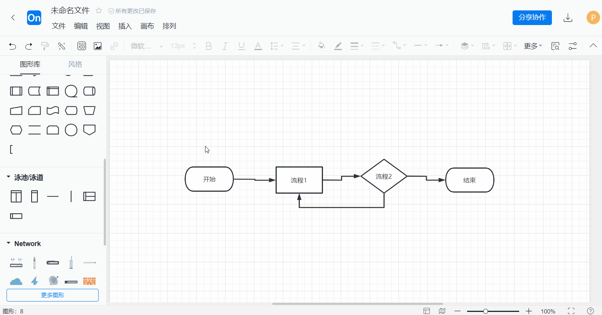Switch to the 风格 tab
Screen dimensions: 602x315
75,64
